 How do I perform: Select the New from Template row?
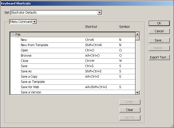coord(78,45)
